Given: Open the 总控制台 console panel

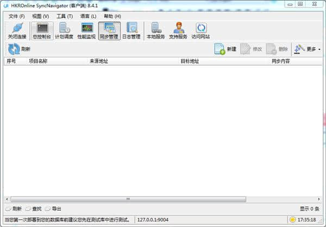Looking at the screenshot, I should point(42,31).
